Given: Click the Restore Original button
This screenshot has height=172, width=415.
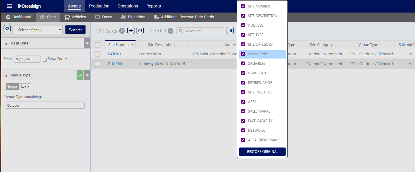Looking at the screenshot, I should pyautogui.click(x=262, y=152).
